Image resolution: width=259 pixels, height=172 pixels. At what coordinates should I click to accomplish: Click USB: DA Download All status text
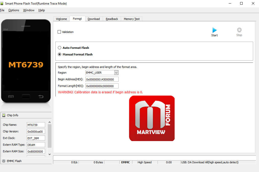pos(210,162)
